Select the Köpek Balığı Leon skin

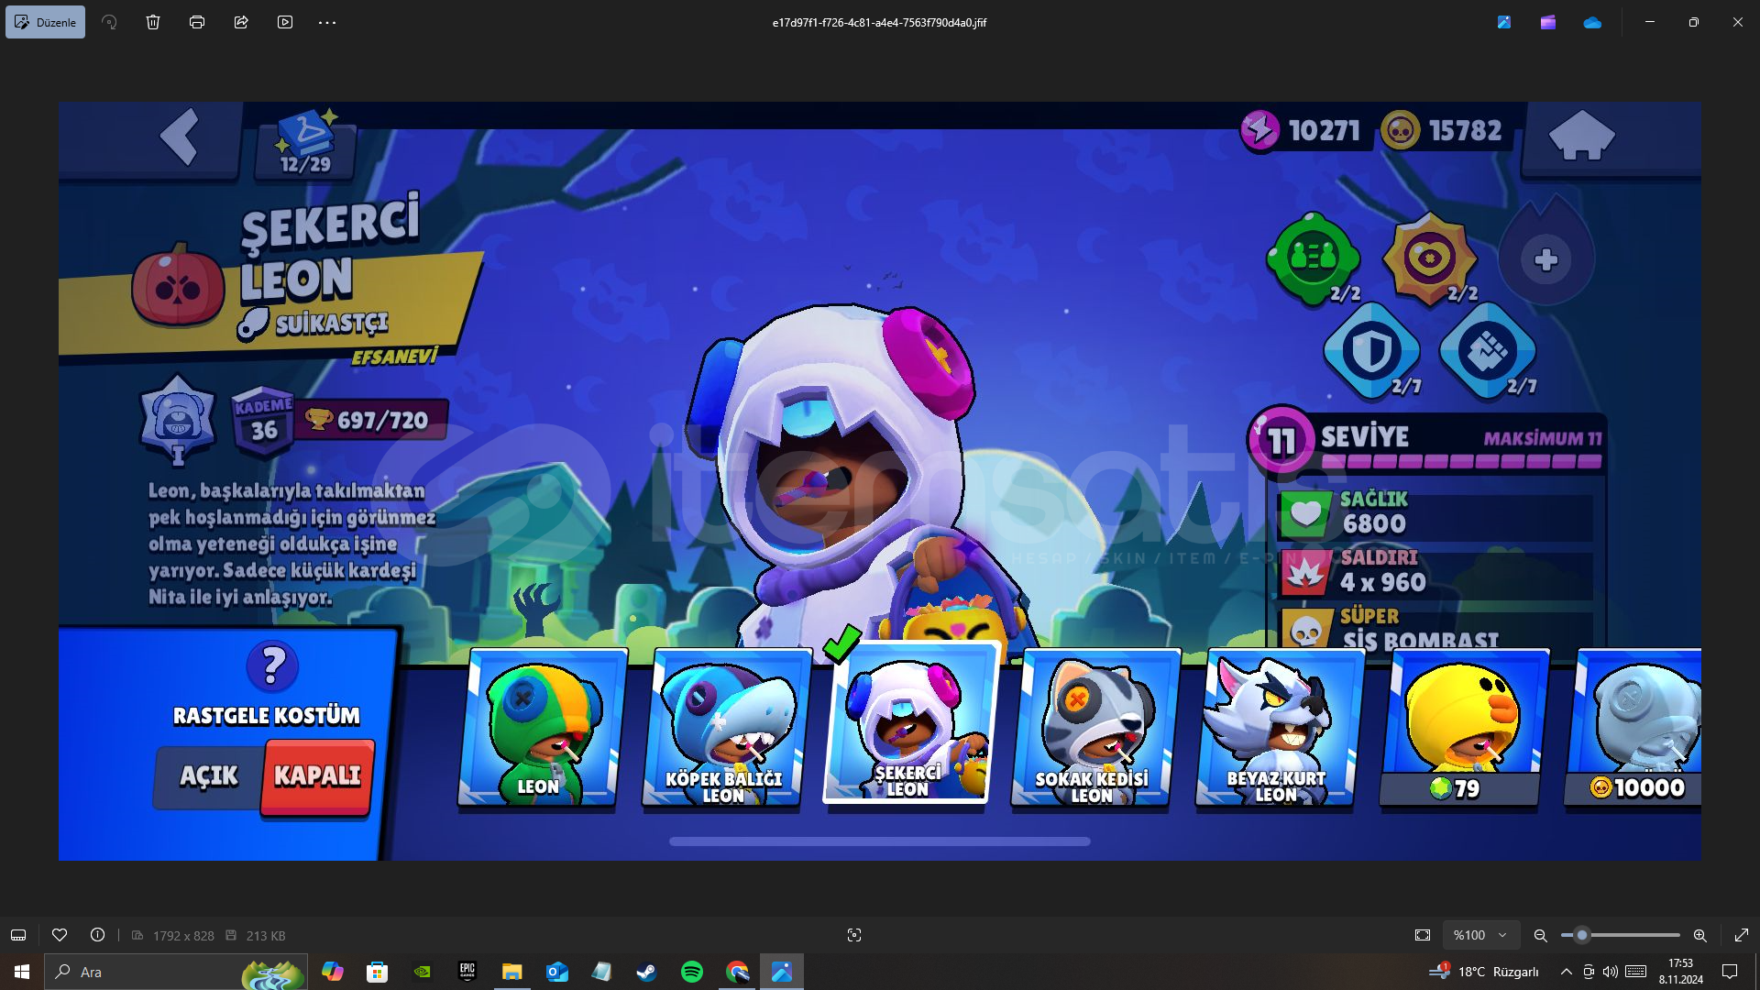[x=726, y=727]
